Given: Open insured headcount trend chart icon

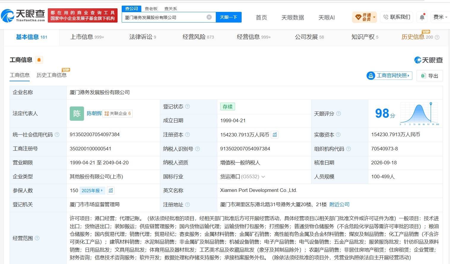Looking at the screenshot, I should tap(111, 190).
